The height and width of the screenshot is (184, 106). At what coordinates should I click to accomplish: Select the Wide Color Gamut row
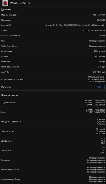pos(53,46)
